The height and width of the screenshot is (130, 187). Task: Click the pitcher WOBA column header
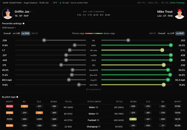[x=54, y=101]
